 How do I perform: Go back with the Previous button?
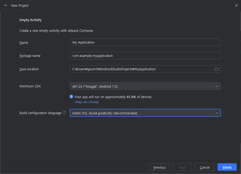(x=160, y=167)
